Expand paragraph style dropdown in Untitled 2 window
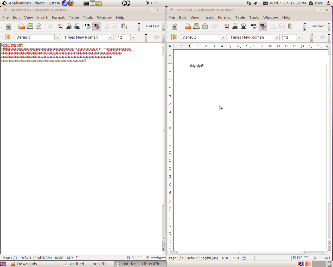This screenshot has height=267, width=333. 223,37
